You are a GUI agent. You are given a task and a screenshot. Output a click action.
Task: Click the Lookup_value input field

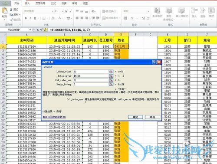[x=91, y=72]
